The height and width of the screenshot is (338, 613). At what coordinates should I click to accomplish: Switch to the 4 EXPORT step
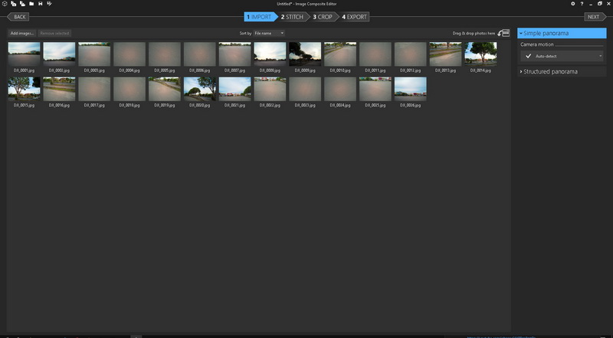tap(354, 16)
